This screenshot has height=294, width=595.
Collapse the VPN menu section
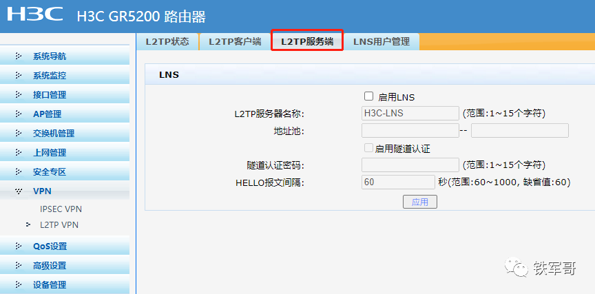(65, 191)
